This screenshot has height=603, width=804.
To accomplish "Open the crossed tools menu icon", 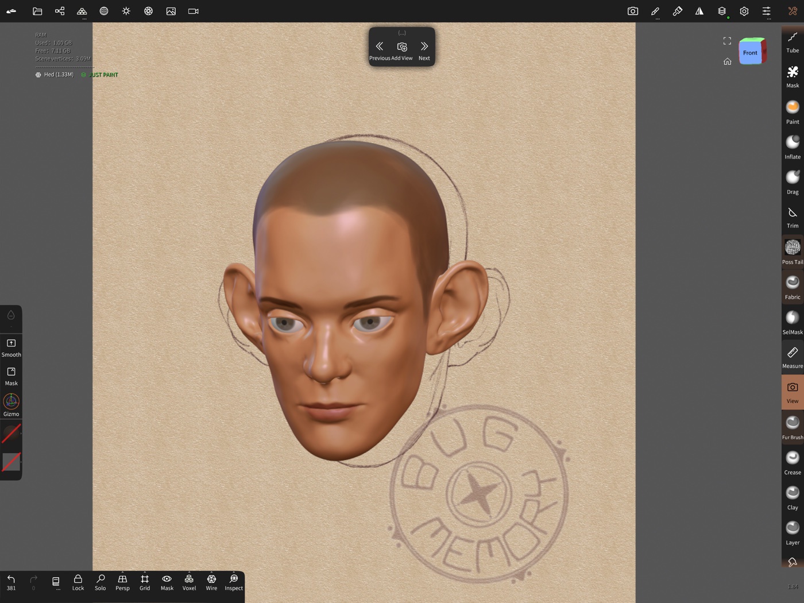I will [x=793, y=11].
